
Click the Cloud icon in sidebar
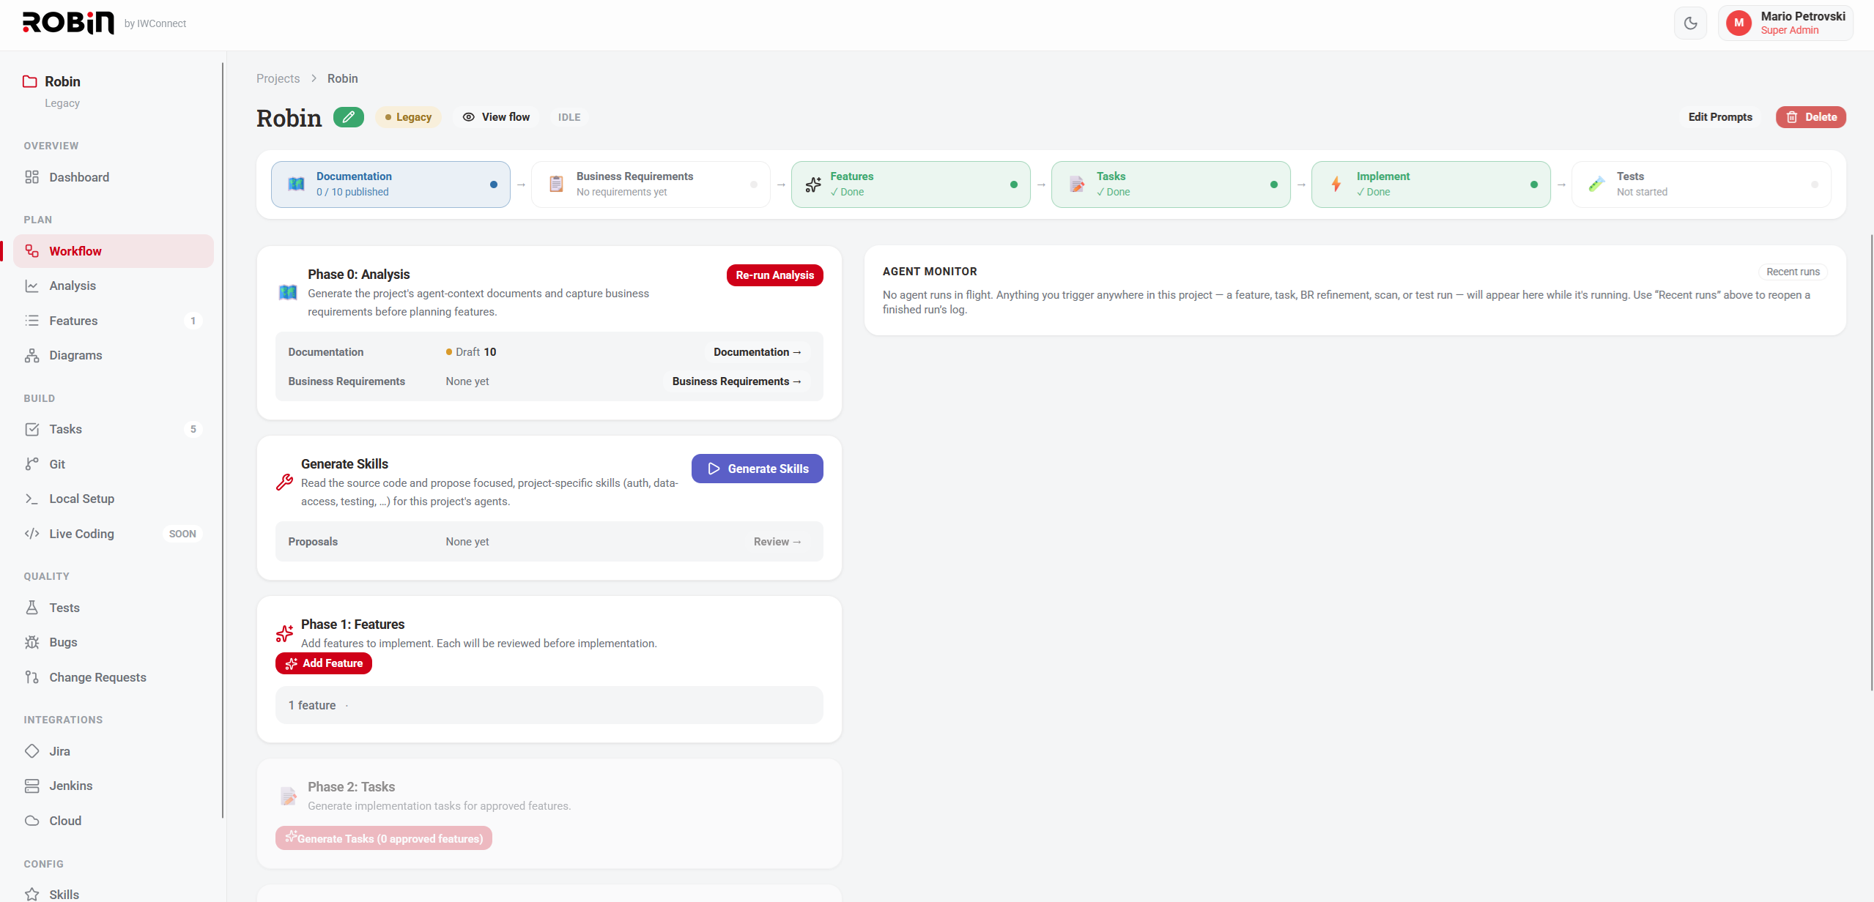(32, 821)
